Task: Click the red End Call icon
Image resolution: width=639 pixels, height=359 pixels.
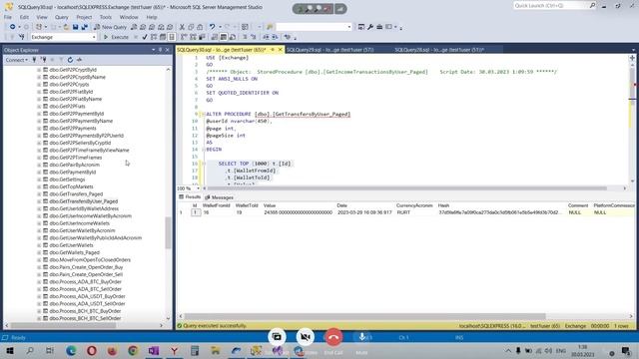Action: tap(333, 337)
